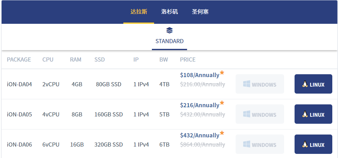Image resolution: width=338 pixels, height=158 pixels.
Task: Click the Windows logo in iON-DA04 row
Action: coord(247,84)
